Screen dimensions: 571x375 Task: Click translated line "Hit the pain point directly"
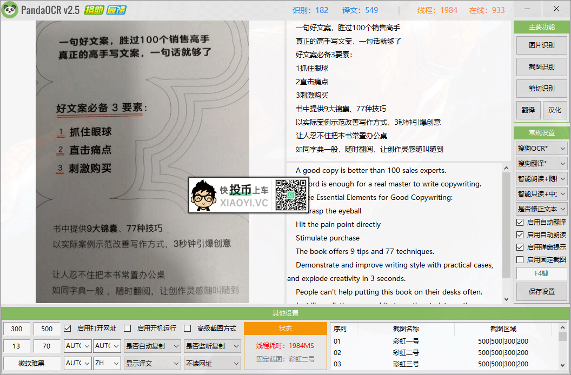coord(338,225)
